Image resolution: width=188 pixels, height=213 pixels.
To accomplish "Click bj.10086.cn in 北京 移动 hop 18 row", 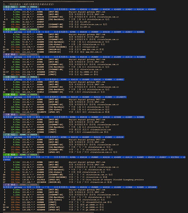I will click(x=85, y=75).
